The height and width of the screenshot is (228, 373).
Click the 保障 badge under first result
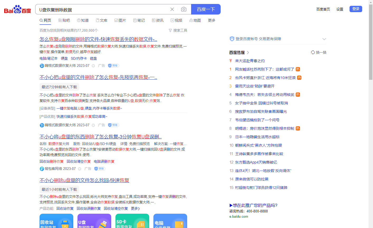[114, 66]
